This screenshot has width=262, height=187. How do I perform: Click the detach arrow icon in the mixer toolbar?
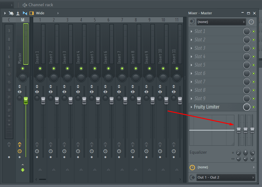coord(18,13)
